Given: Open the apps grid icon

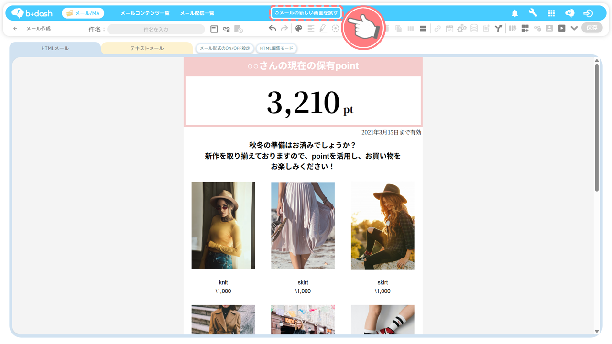Looking at the screenshot, I should coord(551,13).
